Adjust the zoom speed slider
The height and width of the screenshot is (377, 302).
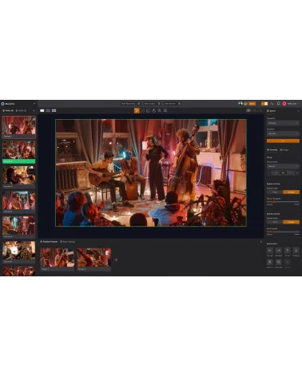(283, 232)
